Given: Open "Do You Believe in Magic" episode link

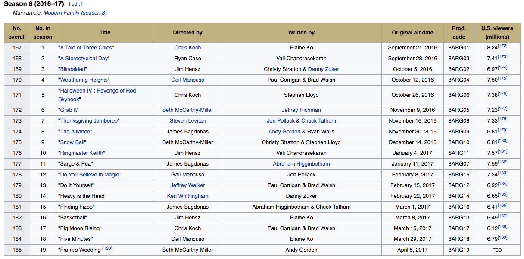Looking at the screenshot, I should pos(89,175).
